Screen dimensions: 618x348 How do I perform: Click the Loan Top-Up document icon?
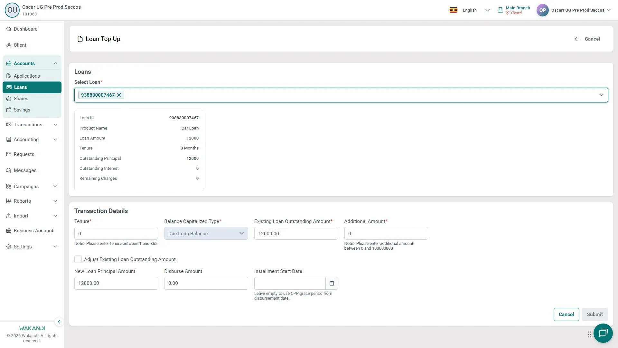(80, 39)
